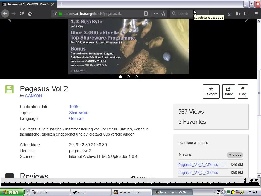Open the Firefox hamburger menu

point(256,14)
